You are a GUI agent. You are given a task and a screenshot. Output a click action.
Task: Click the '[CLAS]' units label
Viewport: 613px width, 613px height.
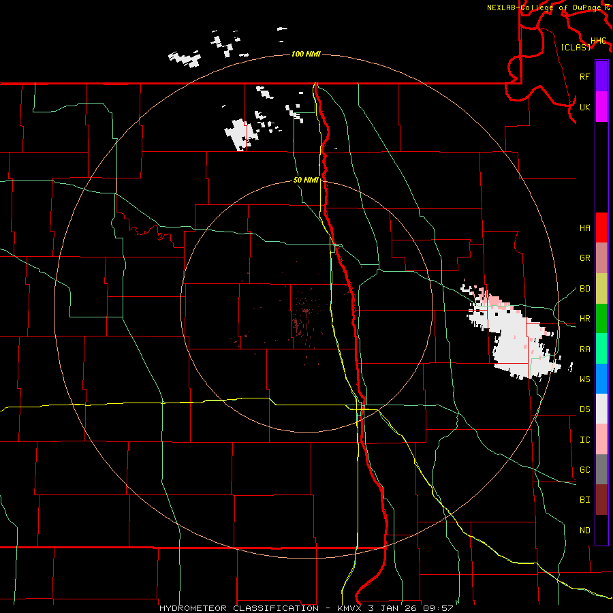[576, 47]
